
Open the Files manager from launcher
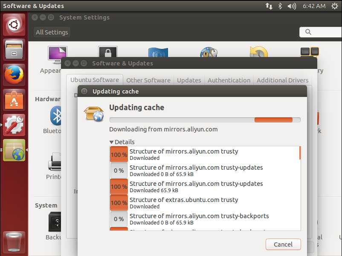[14, 50]
